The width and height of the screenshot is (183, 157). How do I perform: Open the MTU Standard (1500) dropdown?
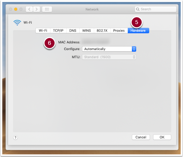[x=109, y=57]
